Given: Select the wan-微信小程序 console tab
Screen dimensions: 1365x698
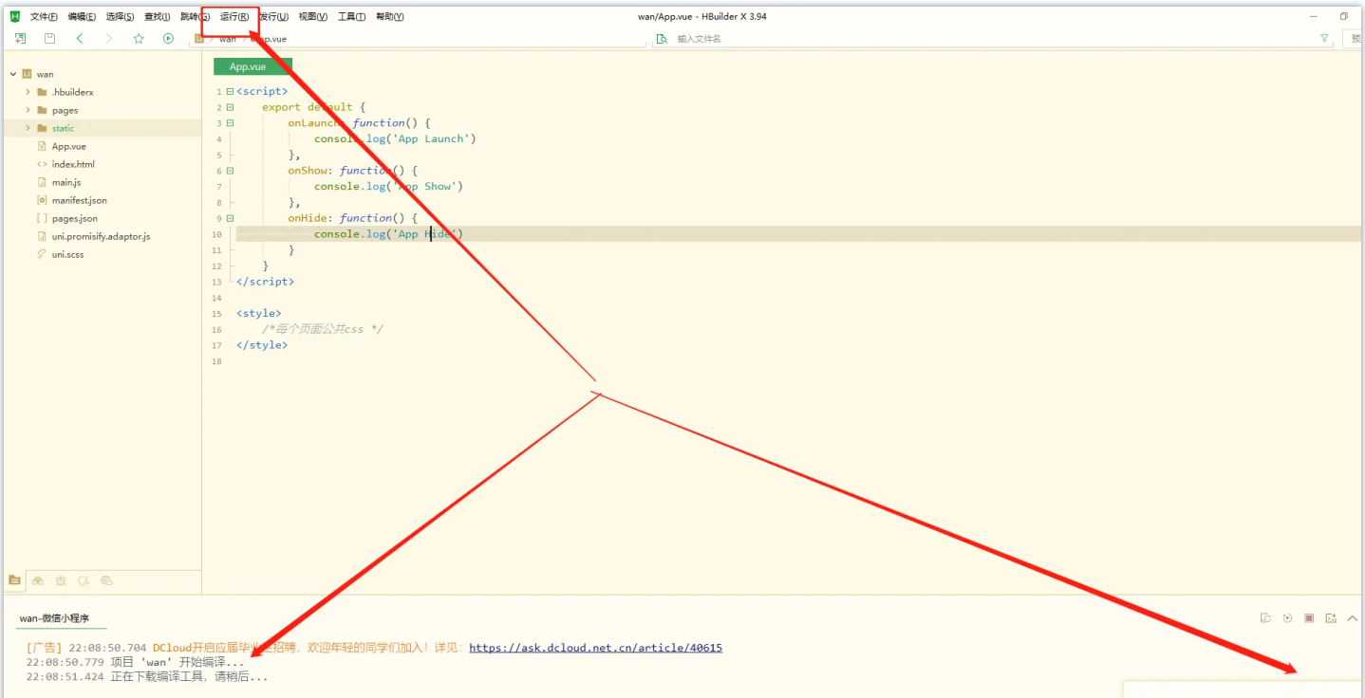Looking at the screenshot, I should pos(54,618).
